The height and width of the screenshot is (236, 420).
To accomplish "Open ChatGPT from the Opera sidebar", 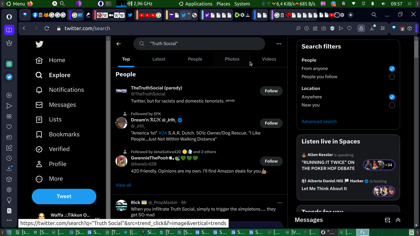I will 9,64.
